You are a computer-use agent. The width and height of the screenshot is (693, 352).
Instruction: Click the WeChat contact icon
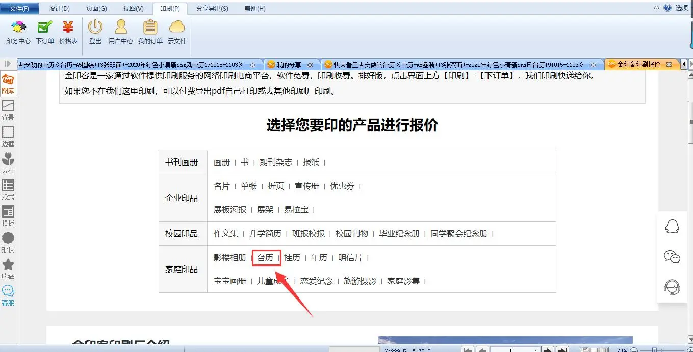pyautogui.click(x=672, y=257)
